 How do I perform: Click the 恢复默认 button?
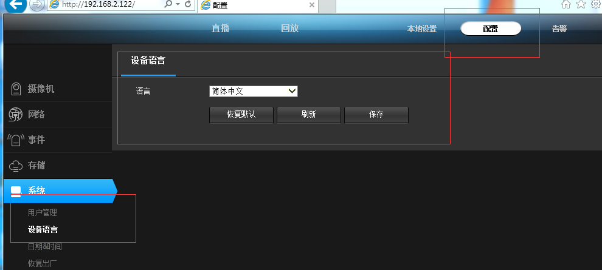coord(241,115)
